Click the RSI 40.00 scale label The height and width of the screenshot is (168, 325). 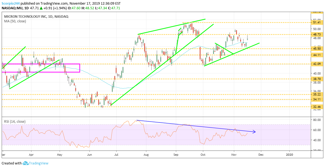click(x=317, y=140)
